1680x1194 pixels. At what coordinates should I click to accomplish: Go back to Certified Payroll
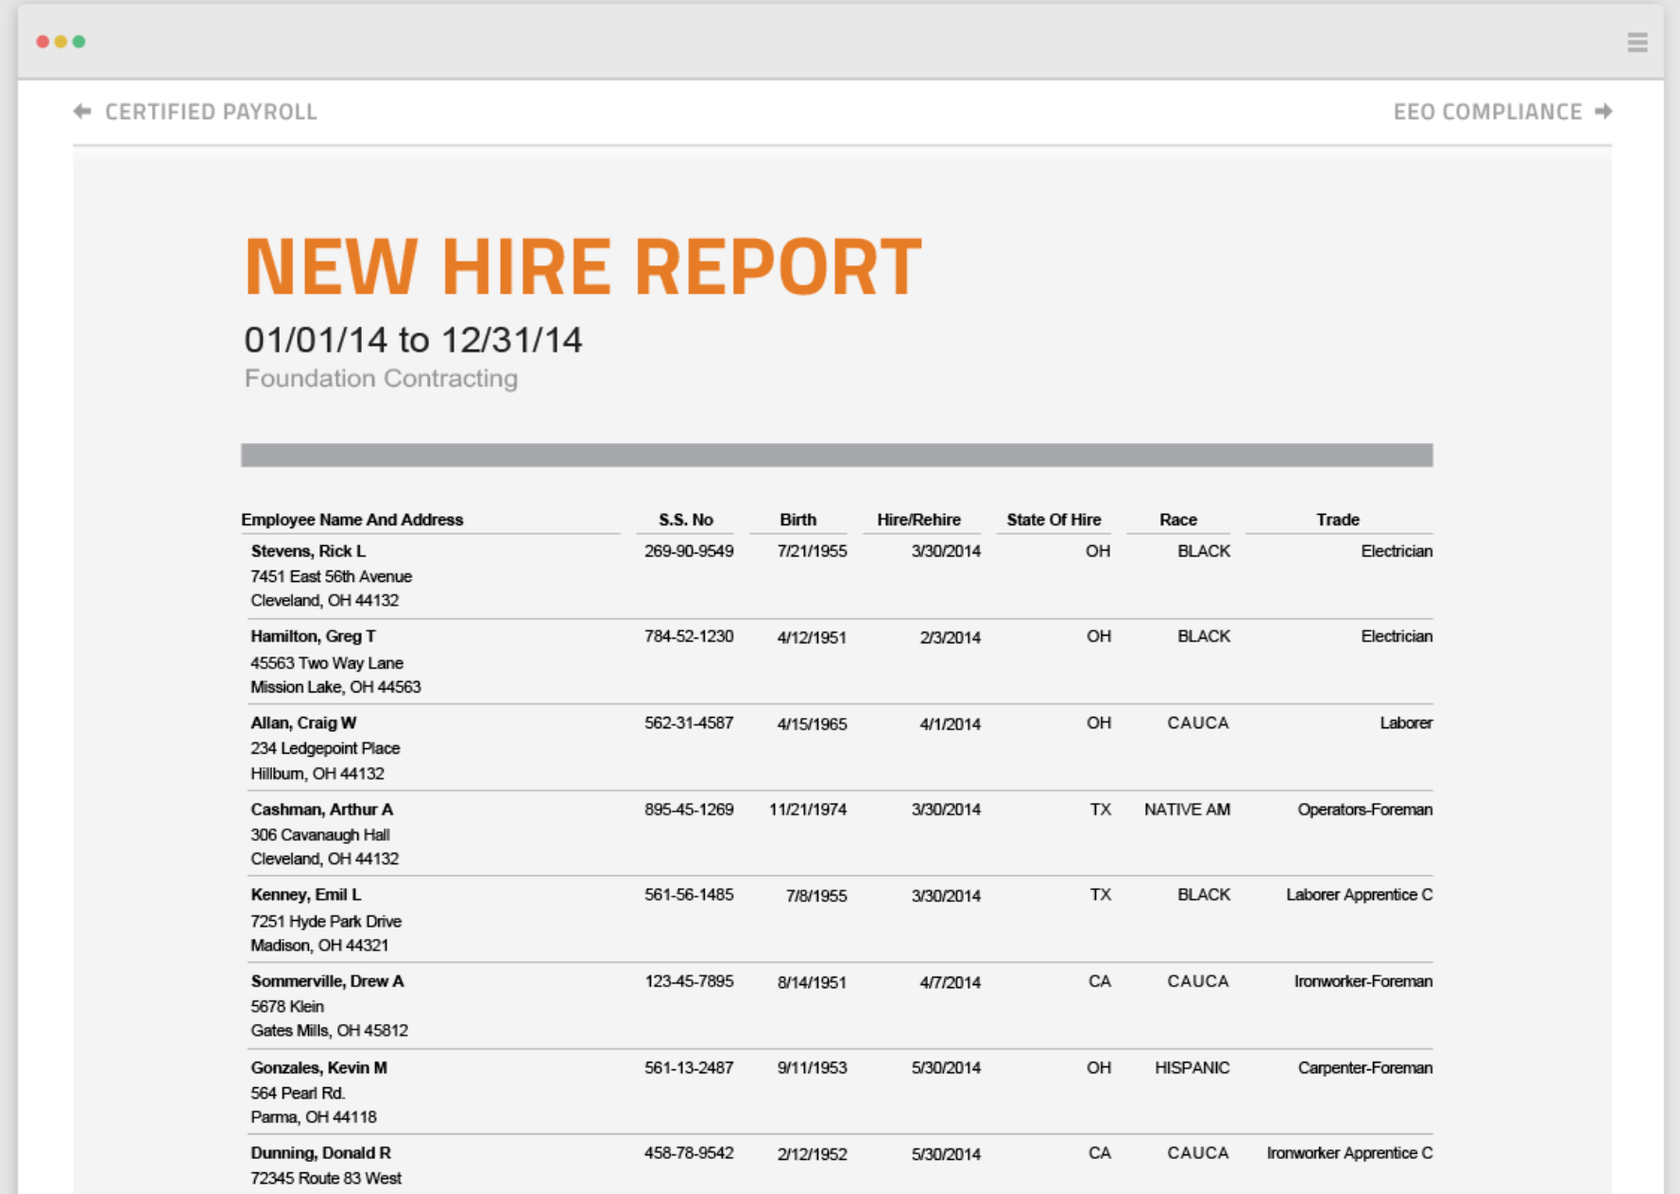(x=211, y=111)
